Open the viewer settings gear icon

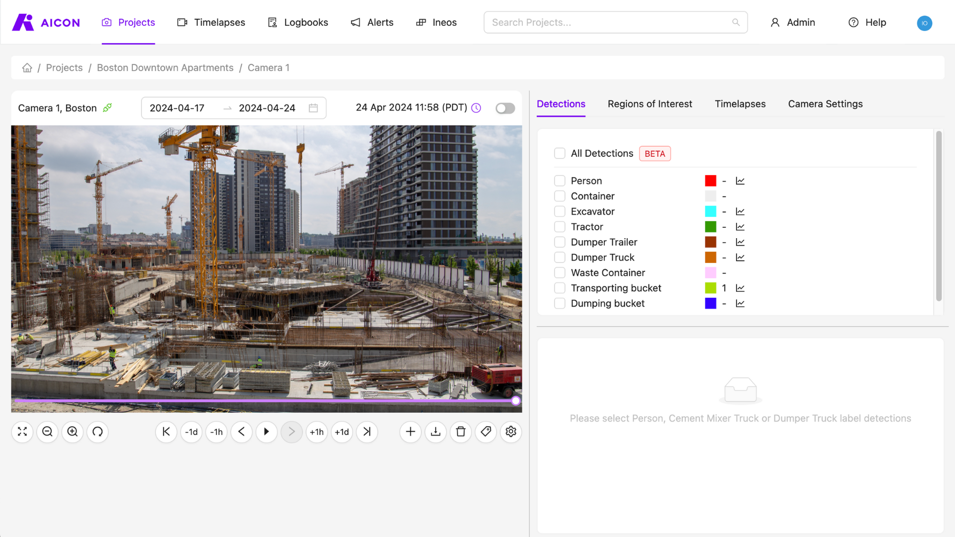point(511,432)
